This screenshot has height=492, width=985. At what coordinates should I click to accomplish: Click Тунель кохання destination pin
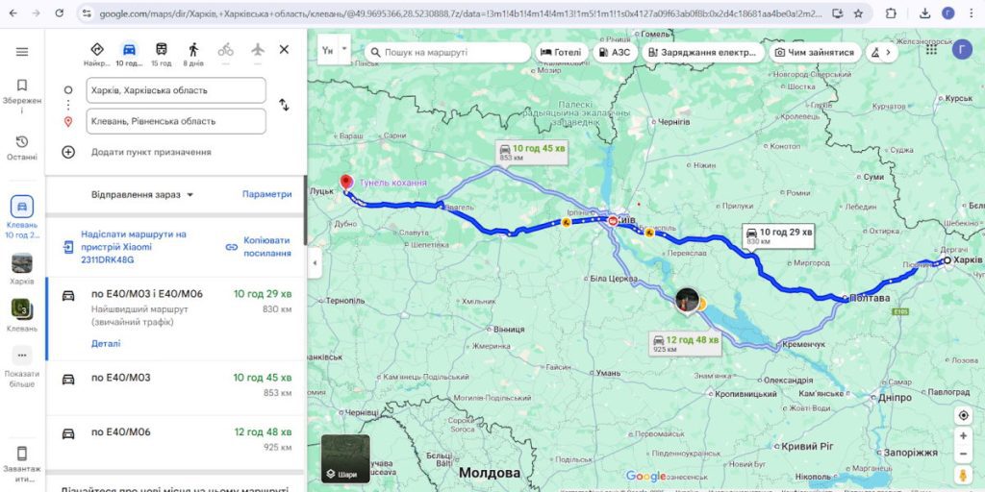coord(345,183)
